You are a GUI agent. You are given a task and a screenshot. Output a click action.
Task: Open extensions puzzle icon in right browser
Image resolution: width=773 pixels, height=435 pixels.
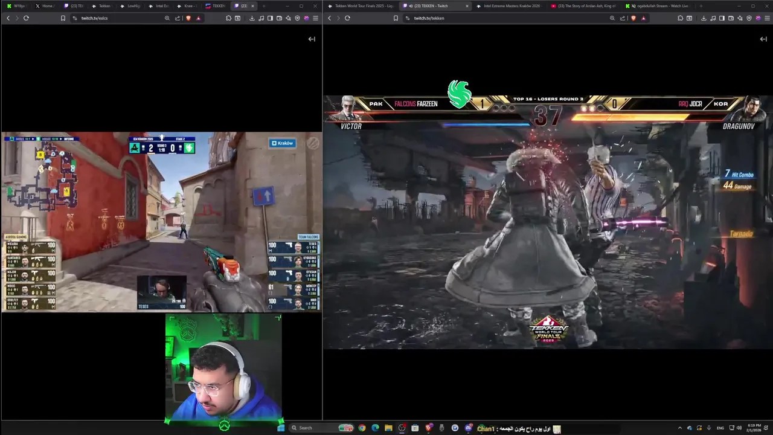pyautogui.click(x=681, y=18)
